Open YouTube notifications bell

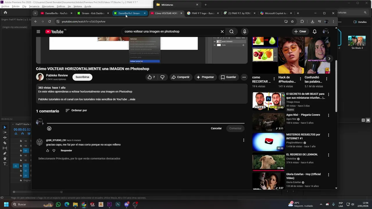pos(314,32)
